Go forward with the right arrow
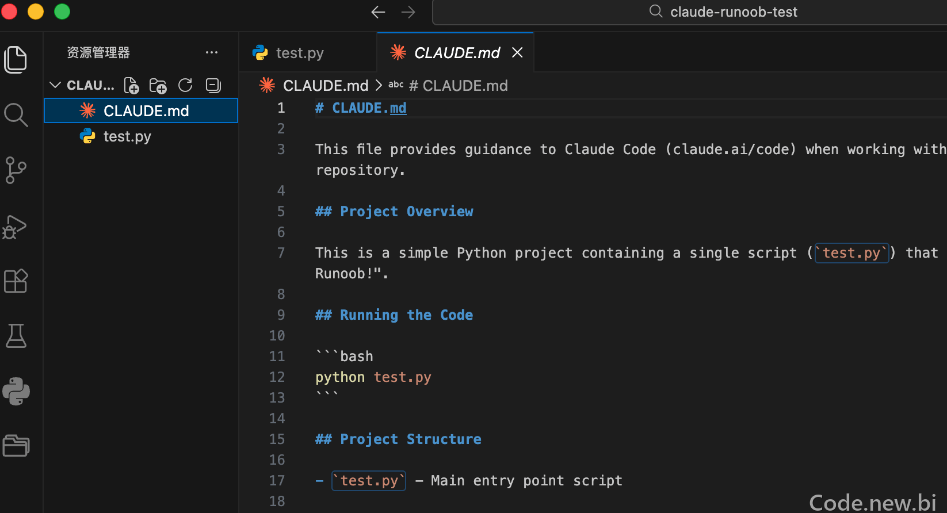947x513 pixels. (408, 12)
